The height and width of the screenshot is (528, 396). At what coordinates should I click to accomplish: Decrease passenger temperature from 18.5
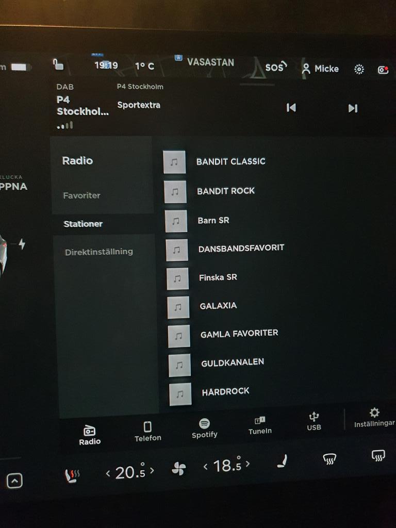coord(205,467)
